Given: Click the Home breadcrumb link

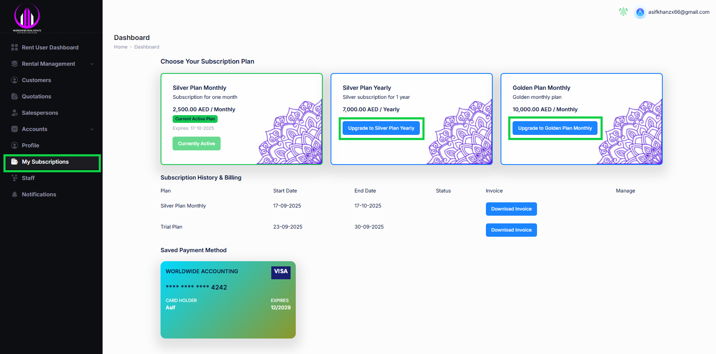Looking at the screenshot, I should (121, 47).
